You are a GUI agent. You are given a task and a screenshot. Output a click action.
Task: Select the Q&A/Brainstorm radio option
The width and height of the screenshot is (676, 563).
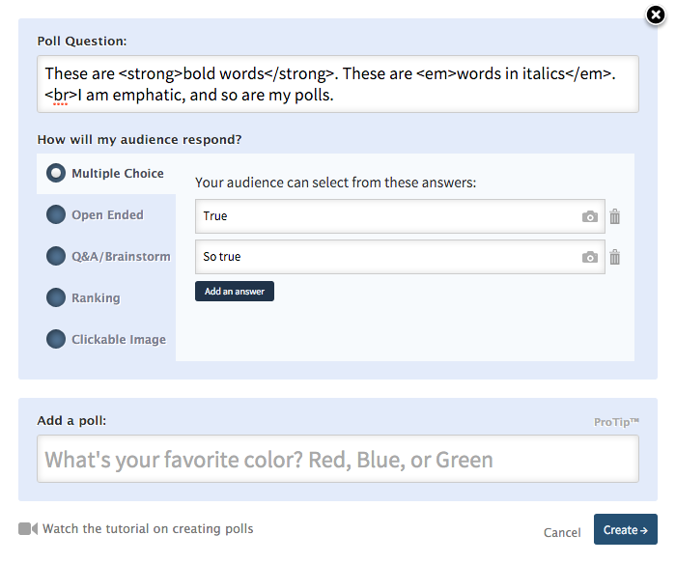coord(56,256)
